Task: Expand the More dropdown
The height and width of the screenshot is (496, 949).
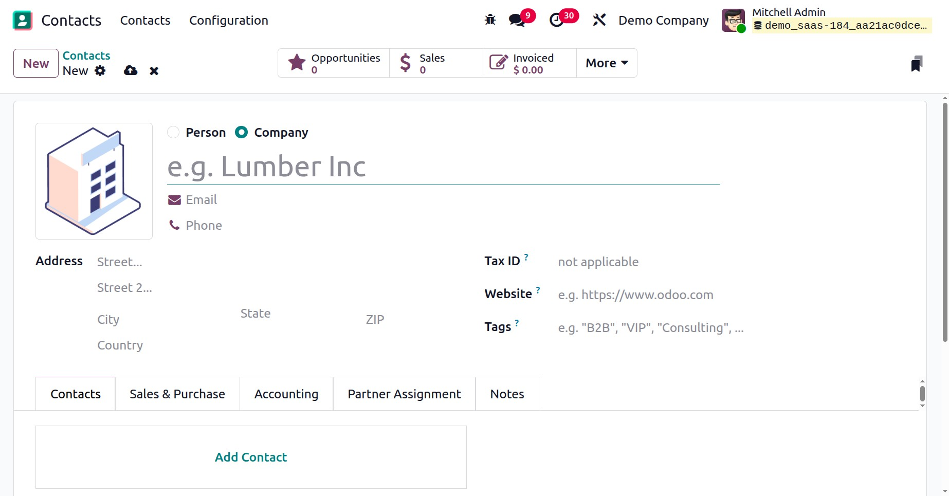Action: coord(607,63)
